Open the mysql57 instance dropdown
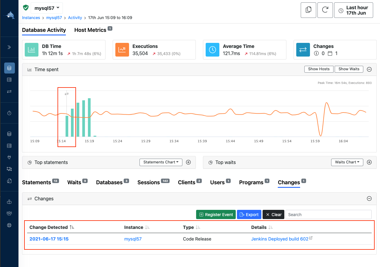Viewport: 380px width, 267px height. pyautogui.click(x=47, y=8)
